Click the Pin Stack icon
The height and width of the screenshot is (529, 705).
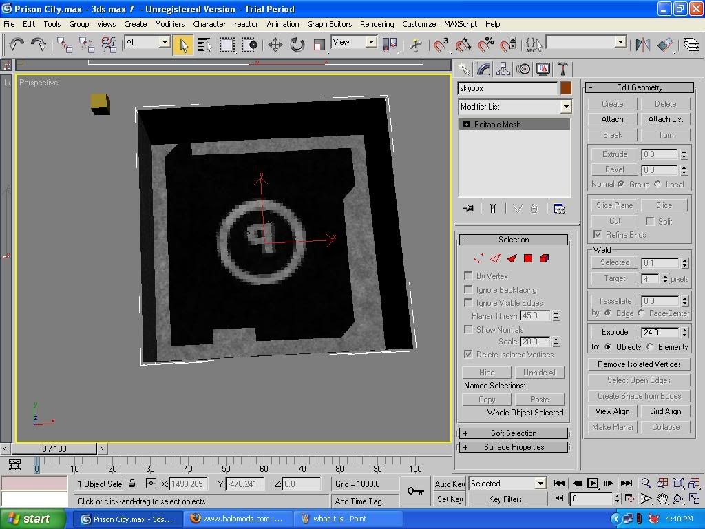coord(468,208)
